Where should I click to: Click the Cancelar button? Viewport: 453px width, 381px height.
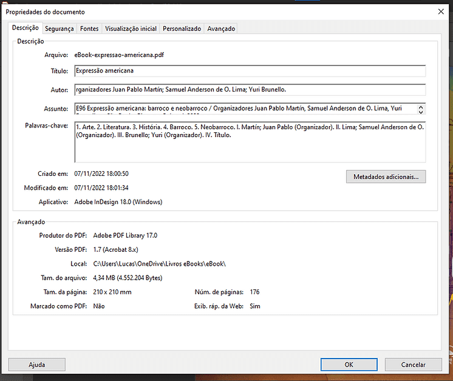click(413, 365)
